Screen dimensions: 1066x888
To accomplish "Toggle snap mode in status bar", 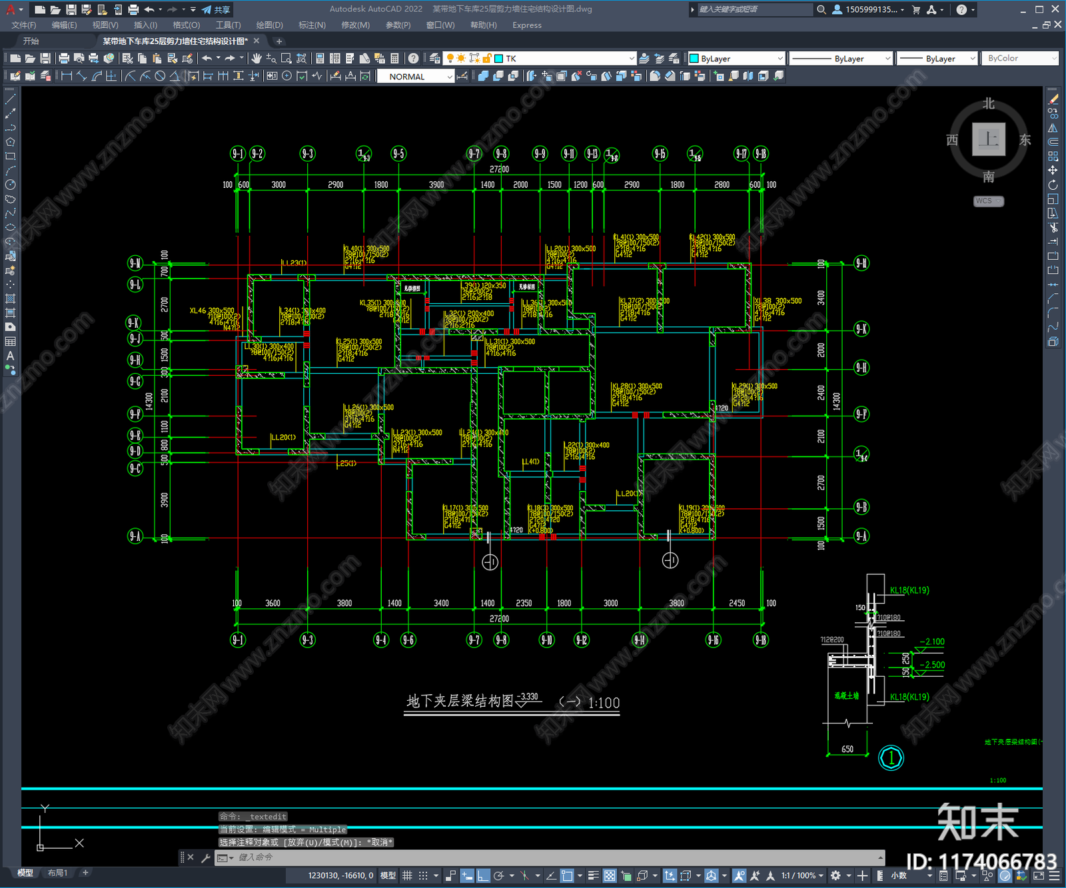I will tap(423, 875).
